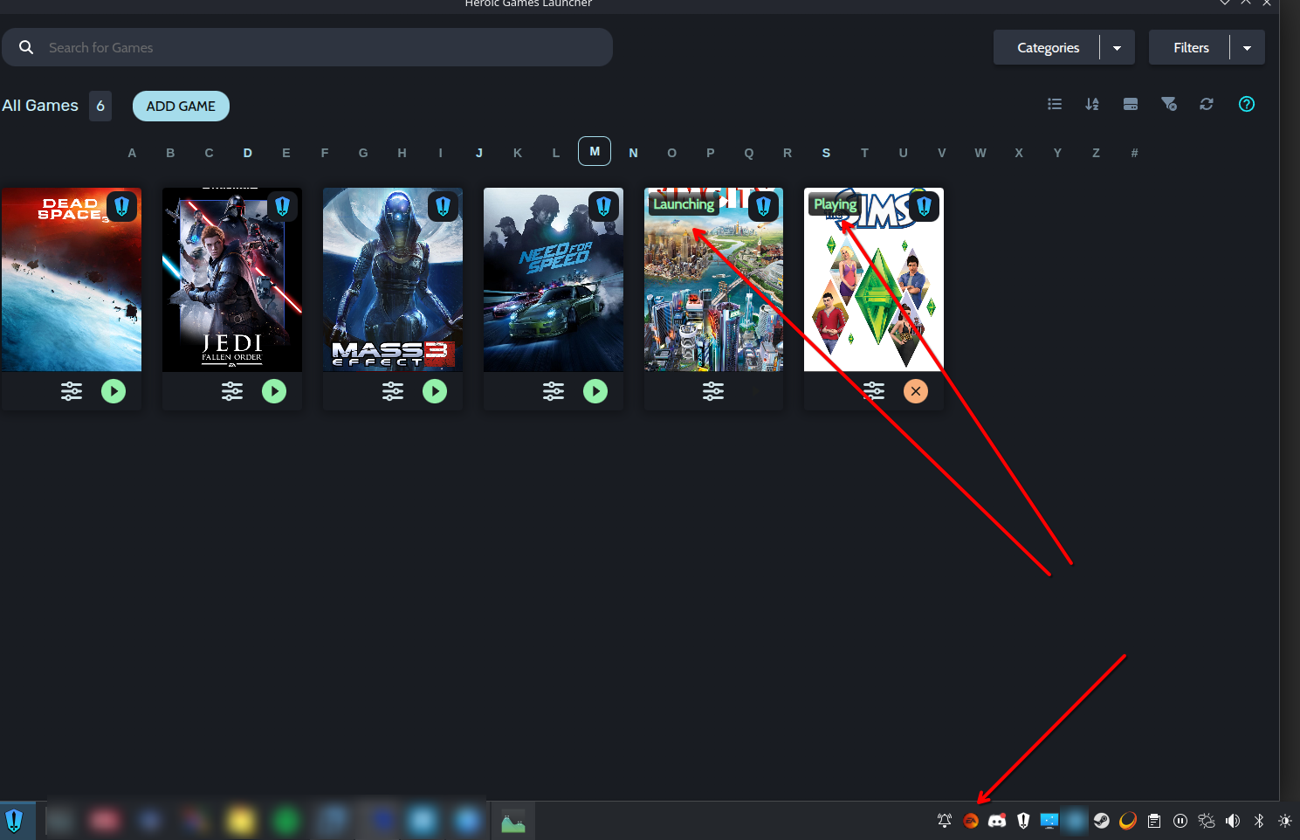Filter games by letter K

(x=518, y=153)
